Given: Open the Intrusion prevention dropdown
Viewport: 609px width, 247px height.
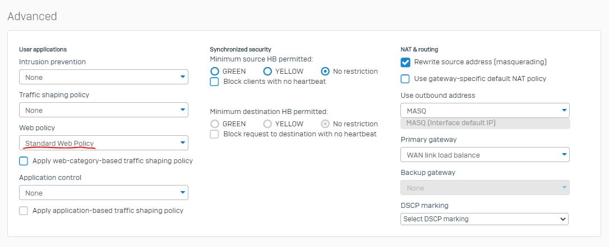Looking at the screenshot, I should (x=104, y=77).
